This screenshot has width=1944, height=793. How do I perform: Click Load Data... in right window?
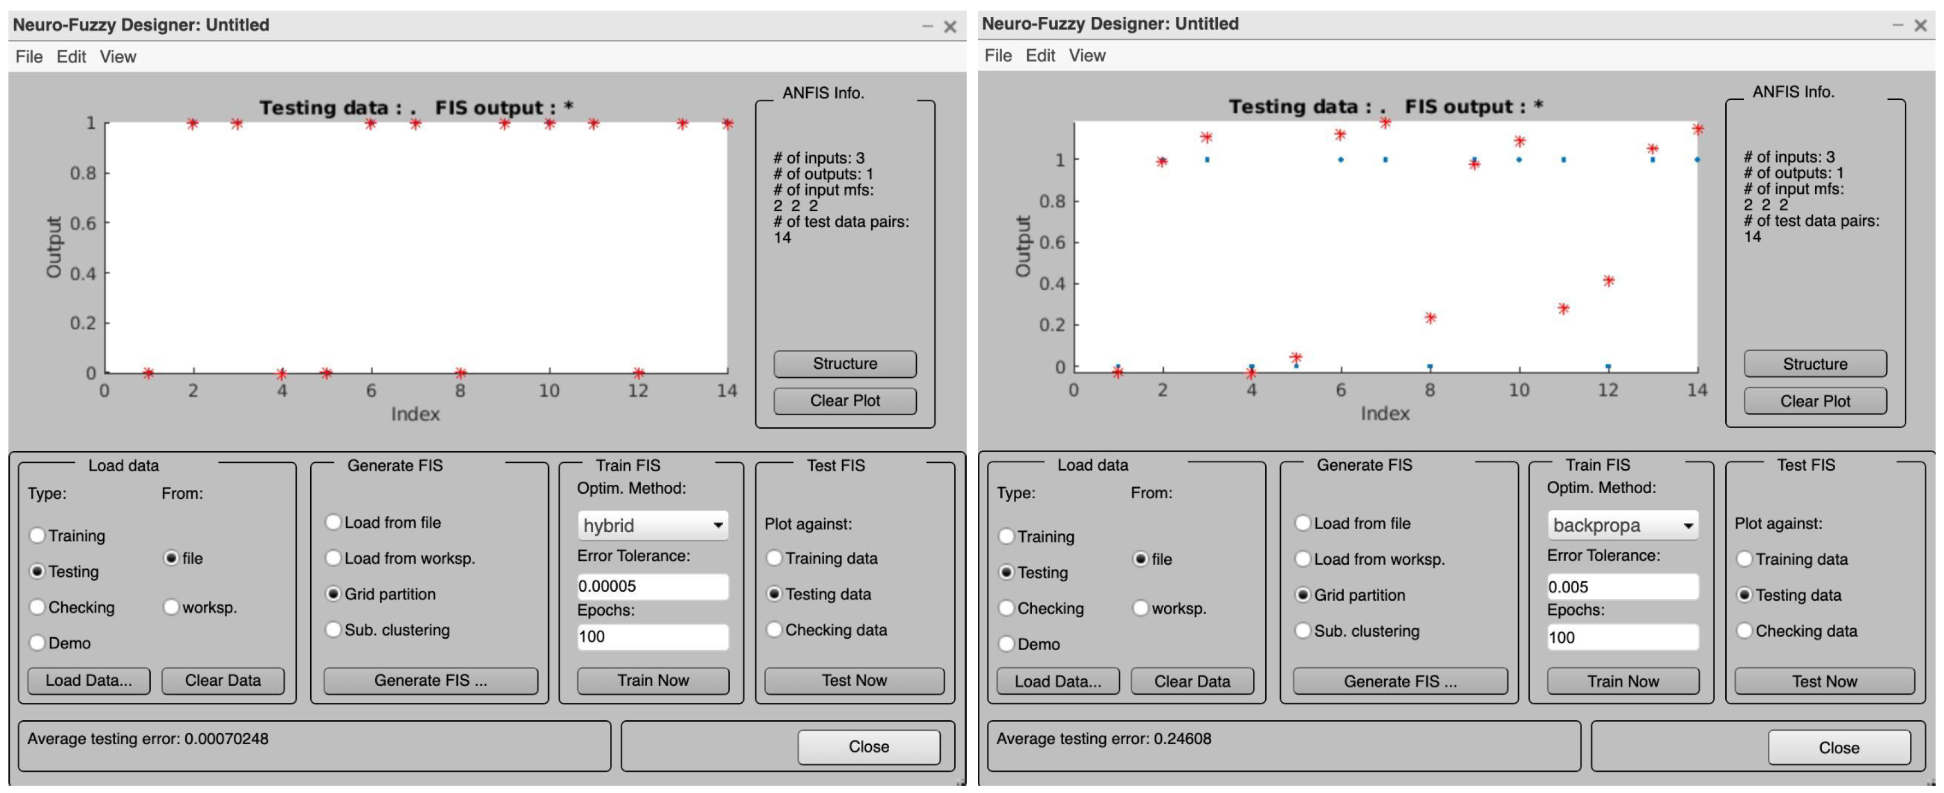point(1057,681)
